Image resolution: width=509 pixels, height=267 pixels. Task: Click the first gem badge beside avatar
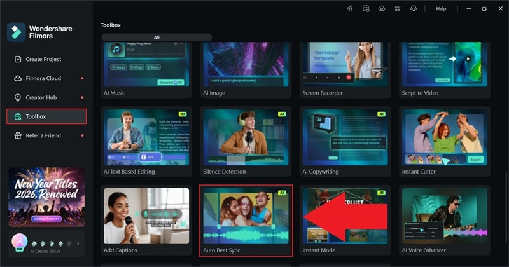(34, 243)
